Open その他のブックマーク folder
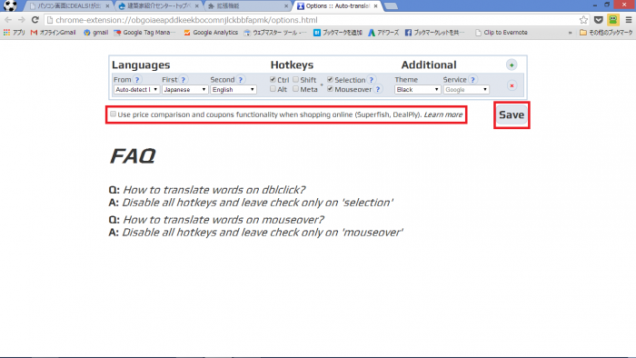 click(606, 33)
